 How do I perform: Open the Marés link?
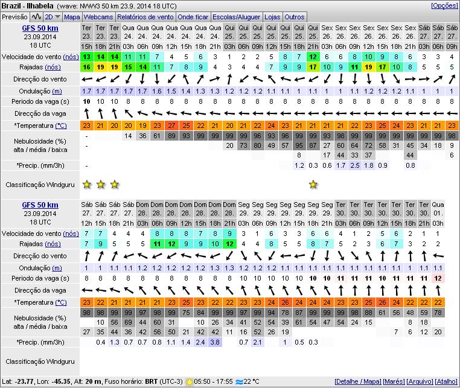click(394, 381)
